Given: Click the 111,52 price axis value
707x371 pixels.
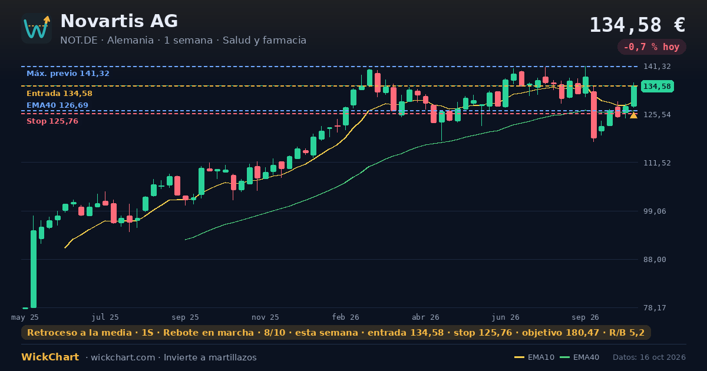Looking at the screenshot, I should tap(657, 163).
